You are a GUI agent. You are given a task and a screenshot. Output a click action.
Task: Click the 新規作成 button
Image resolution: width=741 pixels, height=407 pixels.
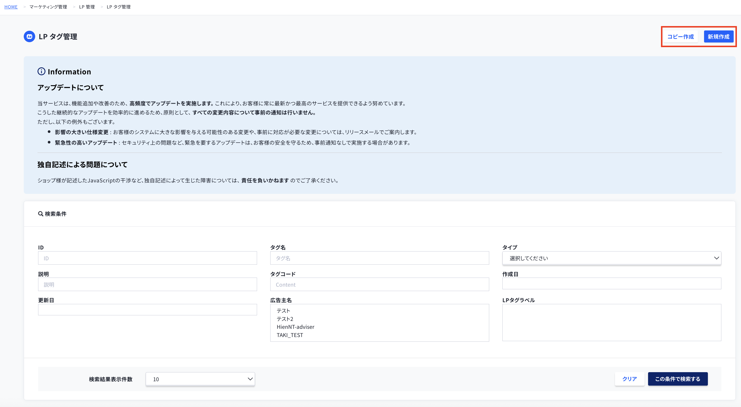pos(719,37)
